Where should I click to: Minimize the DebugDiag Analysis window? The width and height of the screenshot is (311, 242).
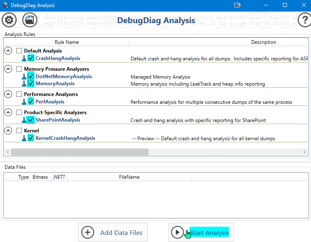pyautogui.click(x=266, y=5)
